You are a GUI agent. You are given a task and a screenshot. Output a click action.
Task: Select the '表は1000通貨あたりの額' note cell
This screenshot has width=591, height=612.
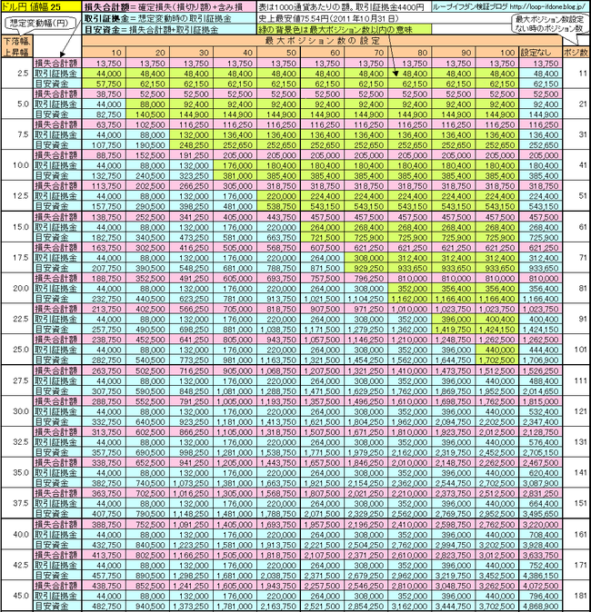coord(345,6)
